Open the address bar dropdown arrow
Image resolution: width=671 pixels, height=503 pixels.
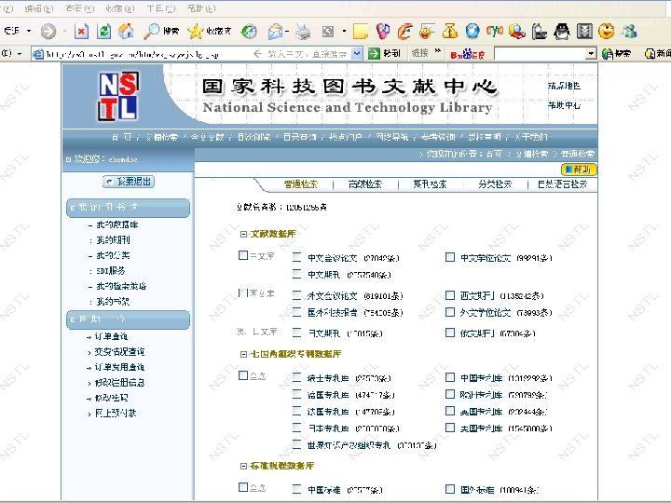[357, 53]
